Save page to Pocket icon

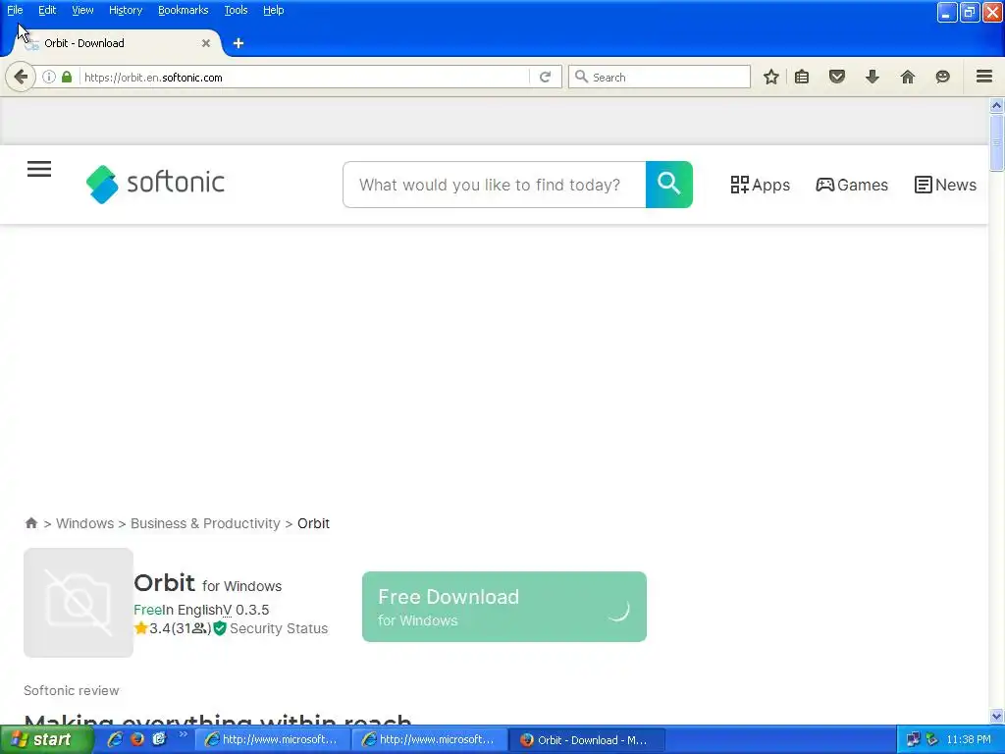click(837, 77)
